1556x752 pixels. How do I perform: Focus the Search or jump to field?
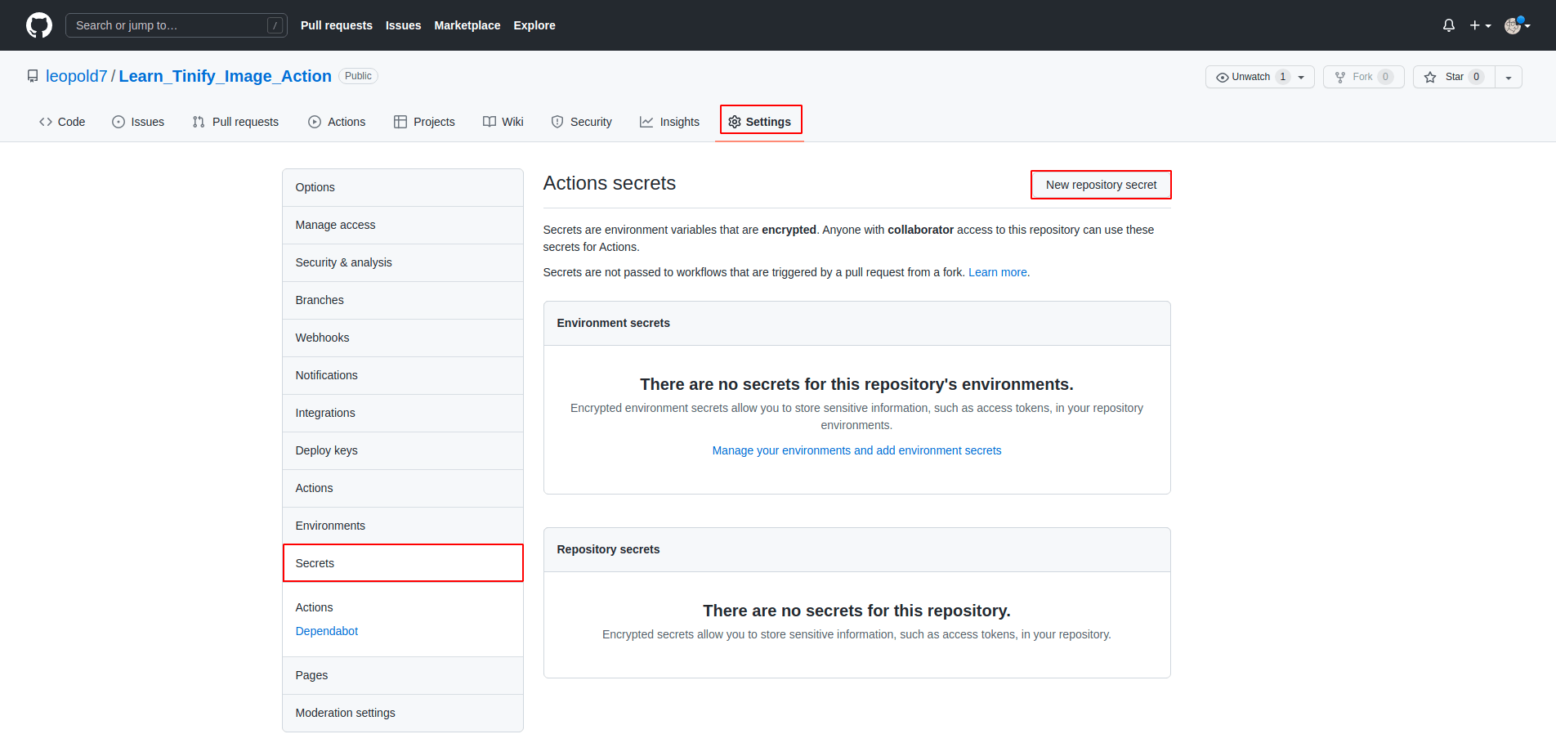click(176, 25)
